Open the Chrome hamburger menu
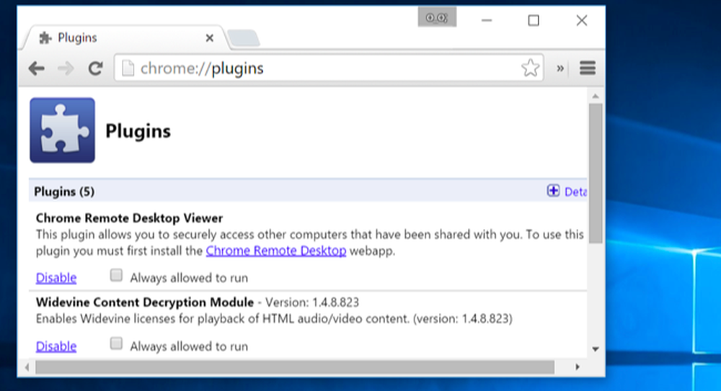 tap(588, 68)
